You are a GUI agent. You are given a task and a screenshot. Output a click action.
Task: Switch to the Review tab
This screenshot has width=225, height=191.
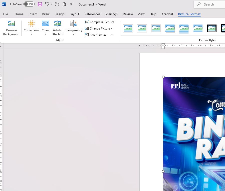click(128, 14)
